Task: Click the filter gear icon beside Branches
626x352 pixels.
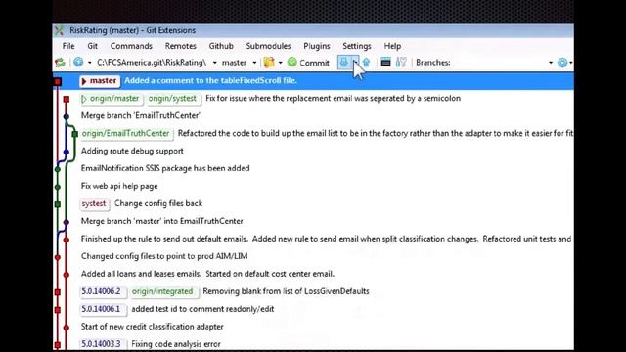Action: [x=562, y=63]
